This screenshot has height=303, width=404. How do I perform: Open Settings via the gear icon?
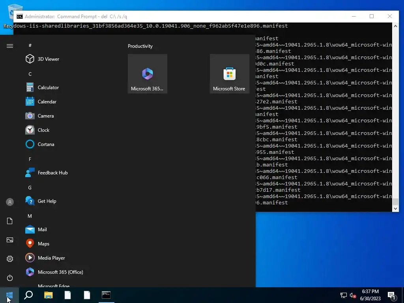(x=10, y=259)
